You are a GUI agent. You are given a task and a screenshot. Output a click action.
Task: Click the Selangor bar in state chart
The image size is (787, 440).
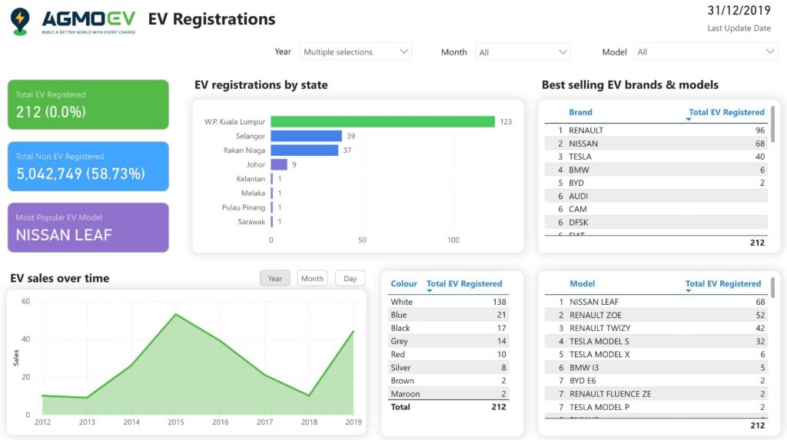point(306,136)
